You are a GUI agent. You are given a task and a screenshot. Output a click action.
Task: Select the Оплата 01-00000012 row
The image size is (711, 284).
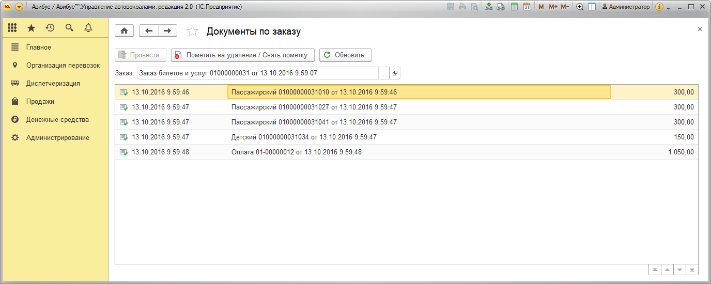(x=296, y=152)
